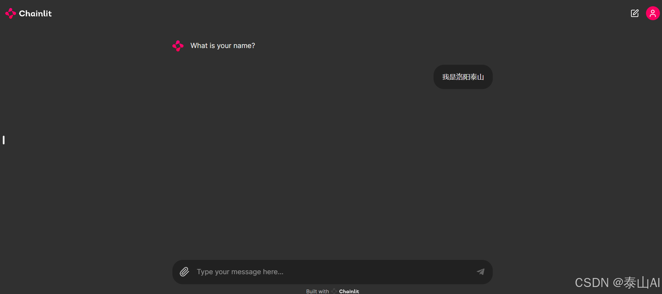This screenshot has height=294, width=662.
Task: Click the assistant avatar beside the question
Action: tap(178, 46)
